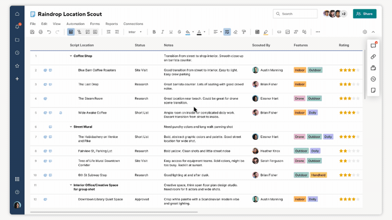This screenshot has width=392, height=220.
Task: Print the sheet using the printer icon
Action: pyautogui.click(x=41, y=32)
